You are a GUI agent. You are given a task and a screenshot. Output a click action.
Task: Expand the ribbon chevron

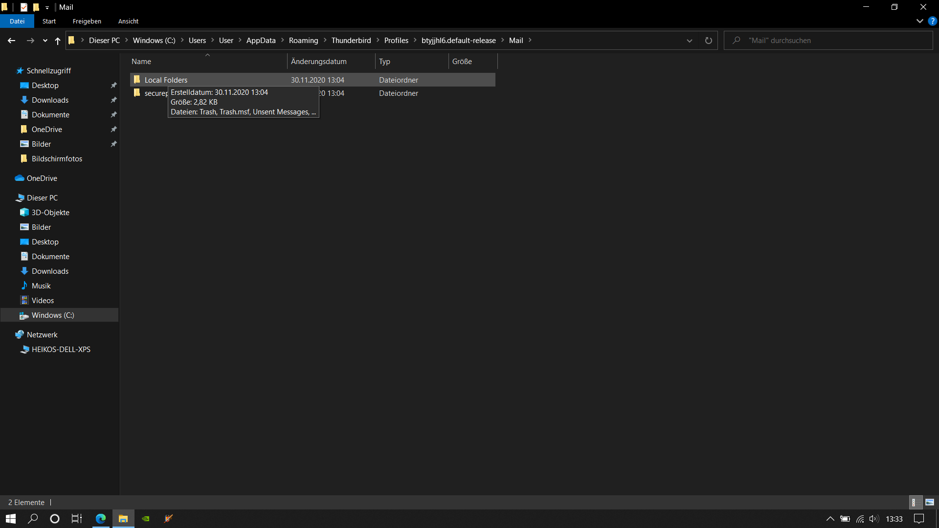click(919, 21)
